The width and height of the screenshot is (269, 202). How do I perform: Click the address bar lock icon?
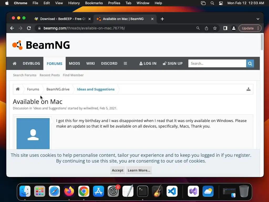tap(39, 28)
